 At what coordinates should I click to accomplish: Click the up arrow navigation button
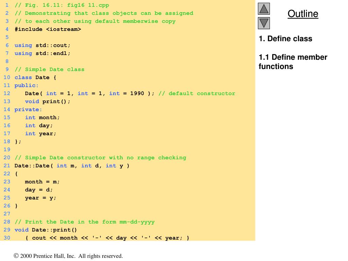point(264,8)
